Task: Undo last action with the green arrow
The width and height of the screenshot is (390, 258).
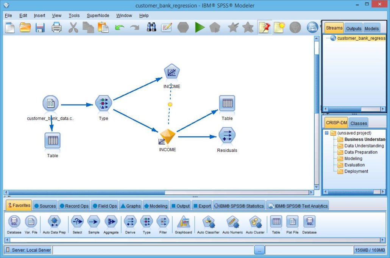Action: (120, 27)
